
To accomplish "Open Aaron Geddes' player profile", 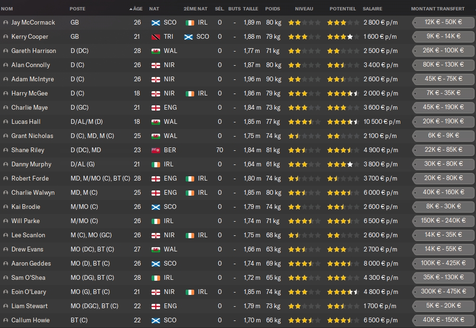I will [x=31, y=264].
